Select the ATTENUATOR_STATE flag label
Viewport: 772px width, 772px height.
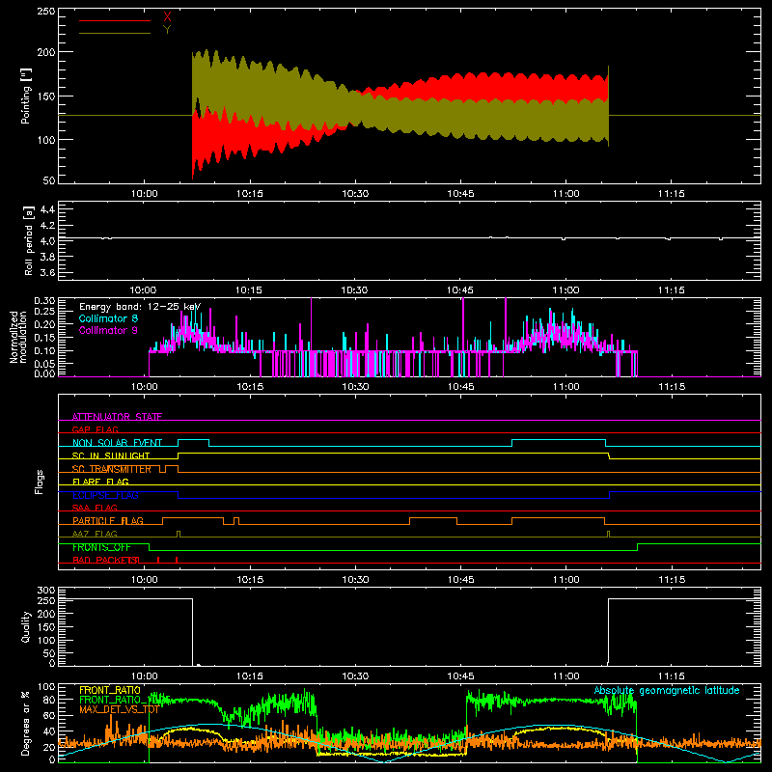point(117,417)
